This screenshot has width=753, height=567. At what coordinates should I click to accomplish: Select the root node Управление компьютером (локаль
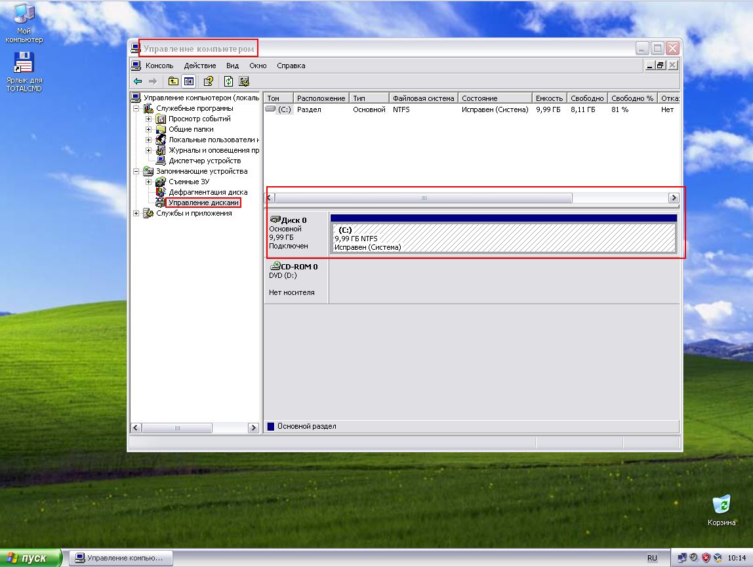(201, 98)
